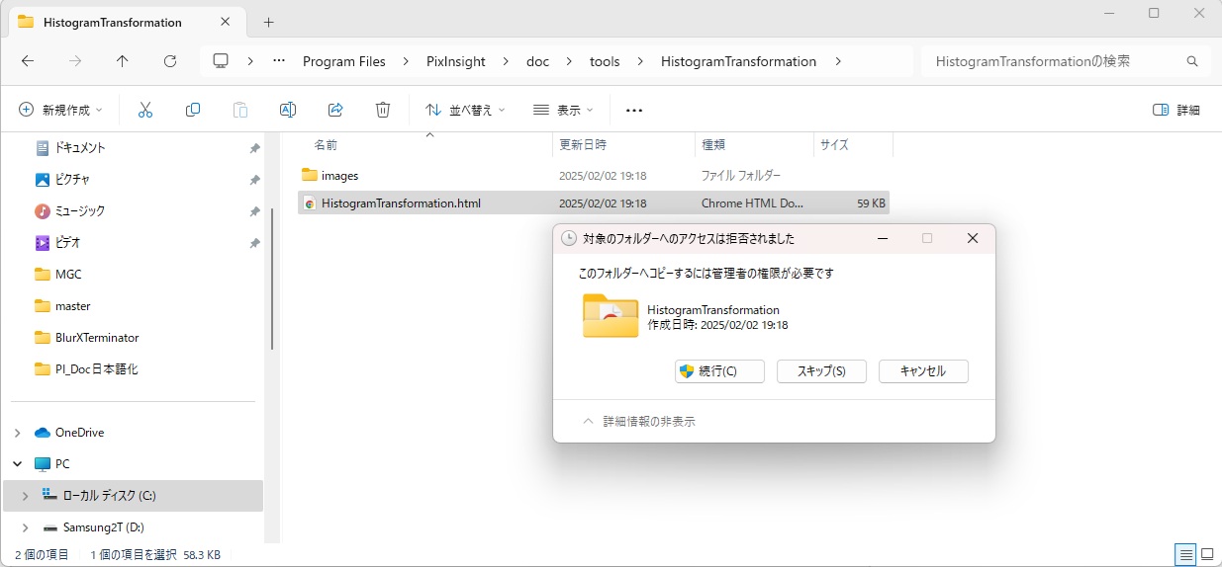Collapse the PC tree node
1222x567 pixels.
point(17,464)
